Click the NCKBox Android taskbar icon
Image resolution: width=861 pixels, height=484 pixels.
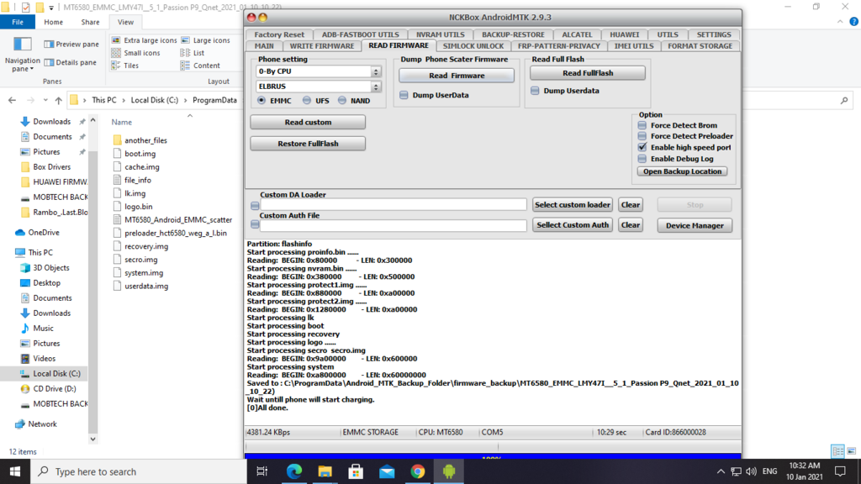tap(449, 471)
